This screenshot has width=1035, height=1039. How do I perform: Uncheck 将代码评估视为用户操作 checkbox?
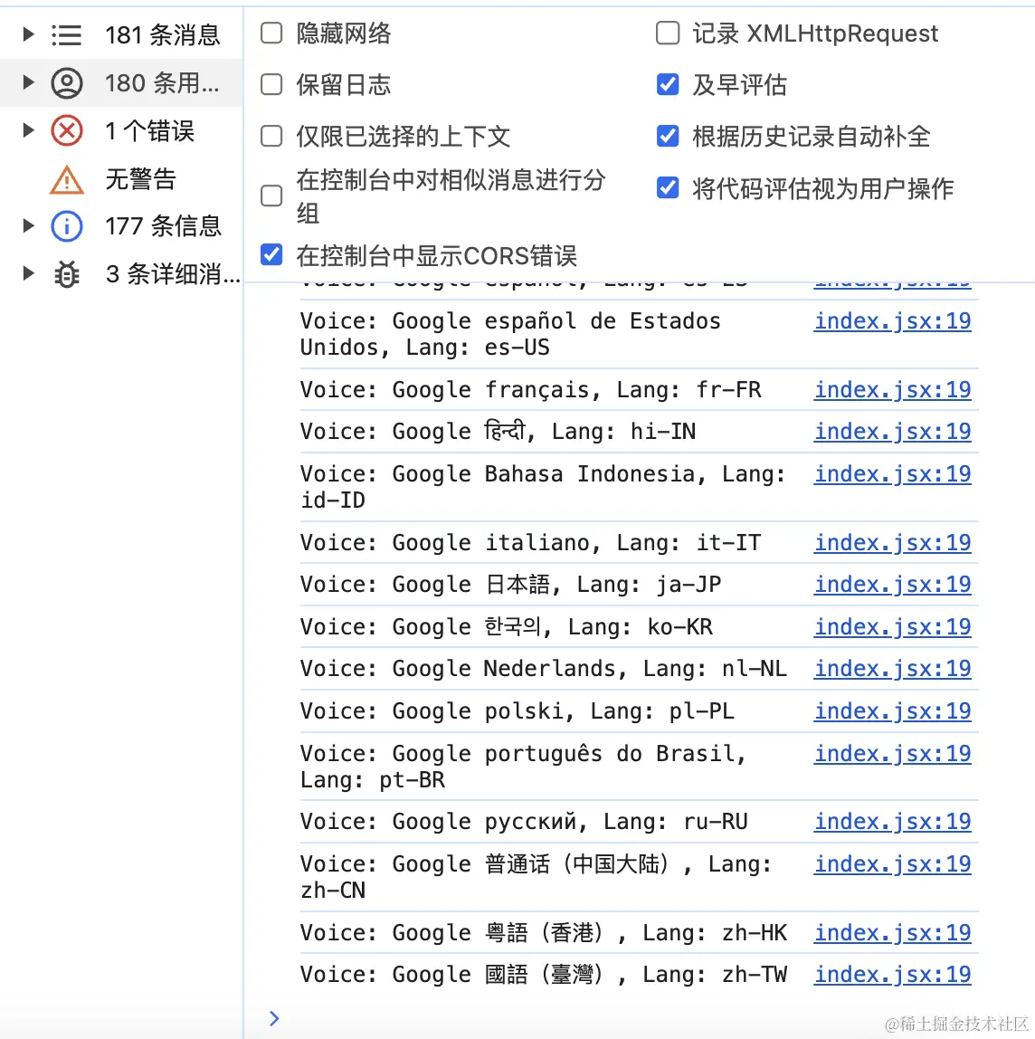click(668, 188)
